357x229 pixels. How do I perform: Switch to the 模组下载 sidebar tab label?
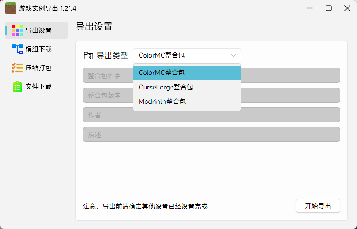(x=39, y=49)
